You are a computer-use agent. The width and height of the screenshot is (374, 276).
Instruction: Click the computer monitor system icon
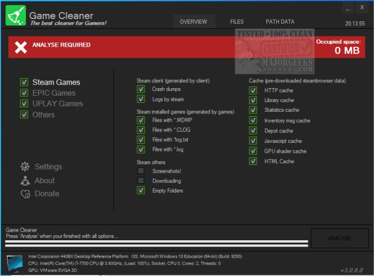15,264
